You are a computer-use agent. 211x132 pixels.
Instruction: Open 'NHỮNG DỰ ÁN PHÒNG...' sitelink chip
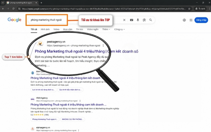[73, 119]
